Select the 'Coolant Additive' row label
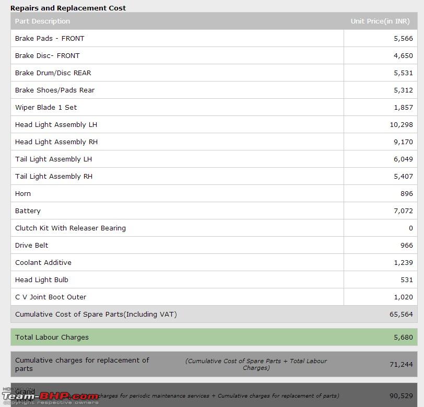This screenshot has width=424, height=407. tap(43, 263)
